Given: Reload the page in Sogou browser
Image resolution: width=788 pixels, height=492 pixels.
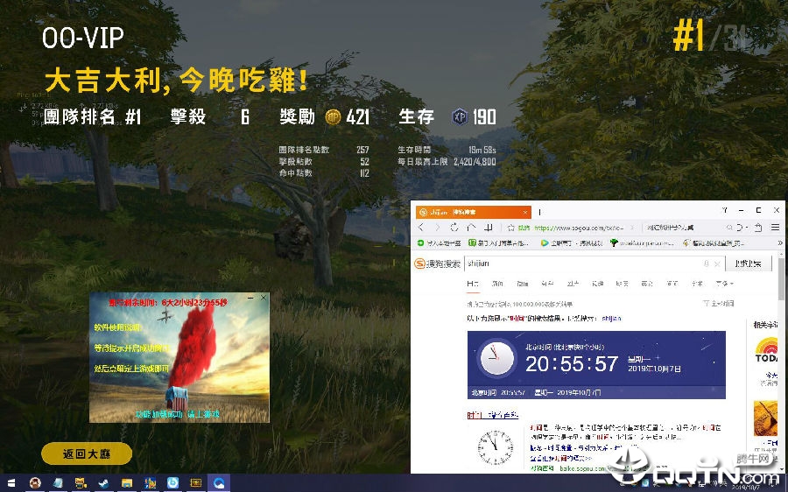Looking at the screenshot, I should 454,227.
